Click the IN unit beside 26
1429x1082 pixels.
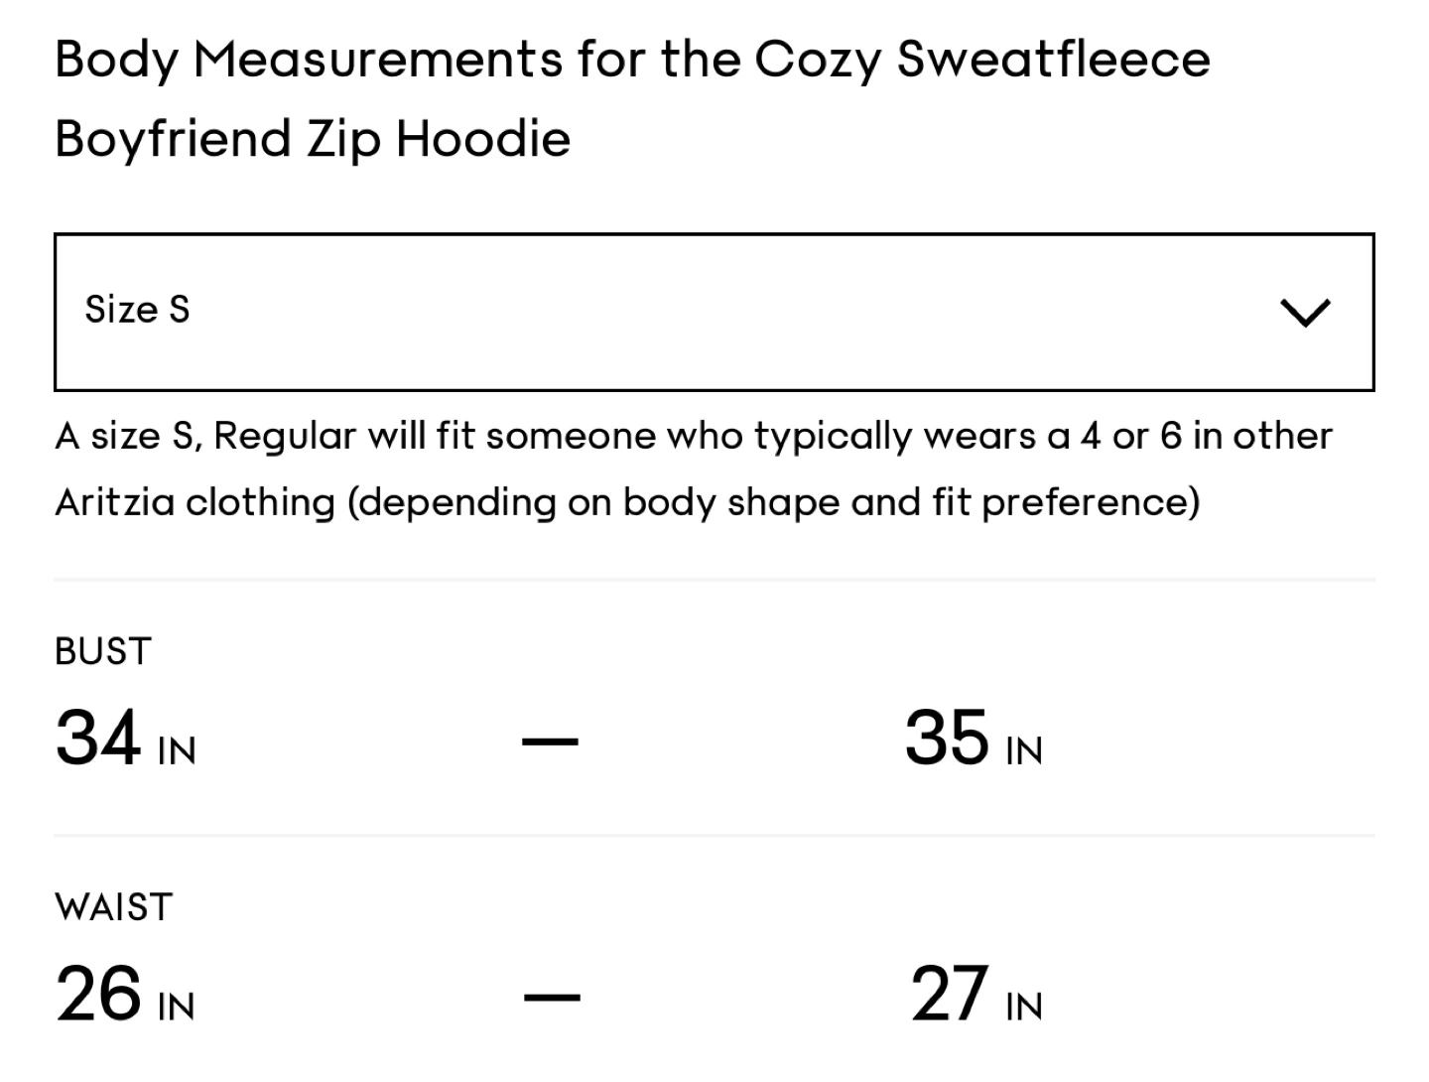click(177, 1008)
